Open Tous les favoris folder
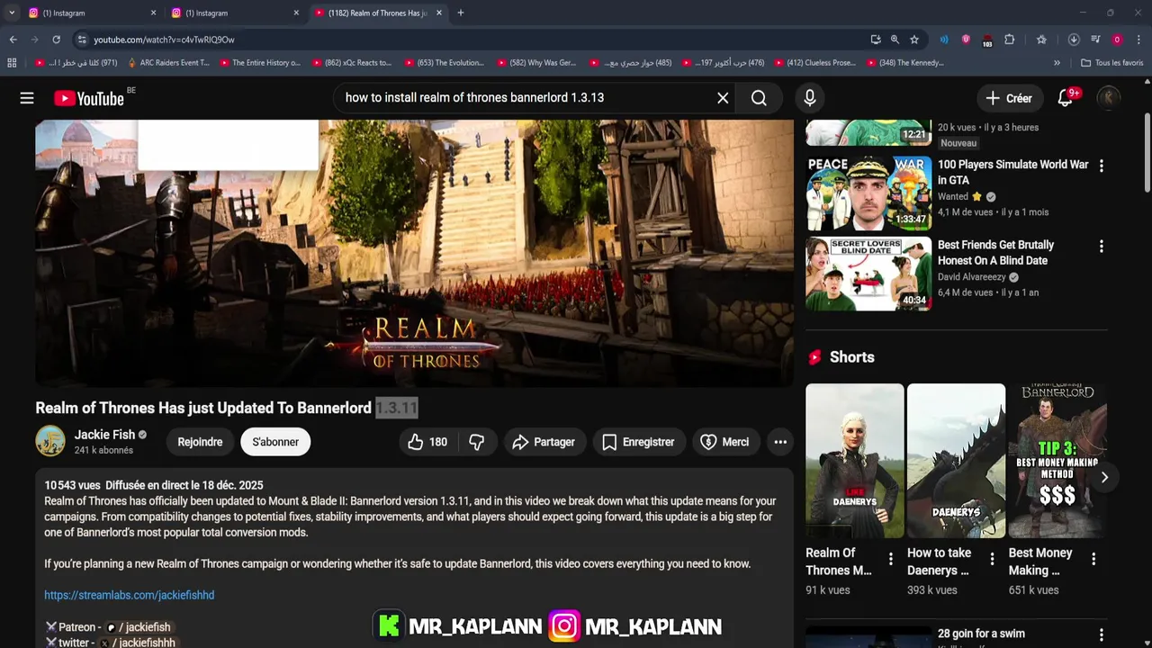The width and height of the screenshot is (1152, 648). pos(1111,63)
